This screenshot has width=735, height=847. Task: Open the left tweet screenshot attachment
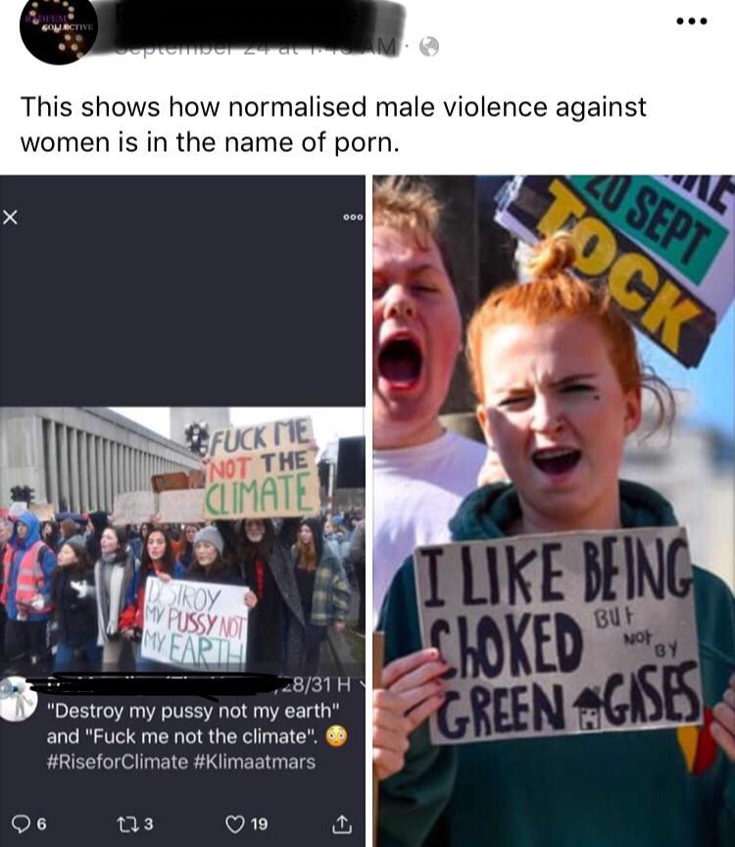point(182,511)
